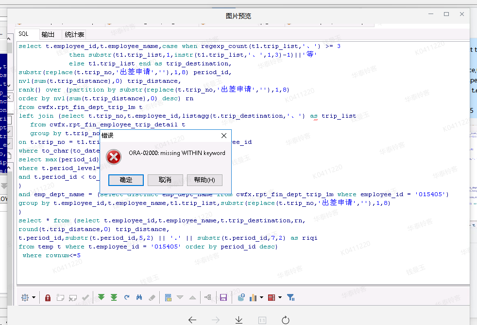Click the 1:1 original size icon
Screen dimensions: 477x325
(x=262, y=320)
